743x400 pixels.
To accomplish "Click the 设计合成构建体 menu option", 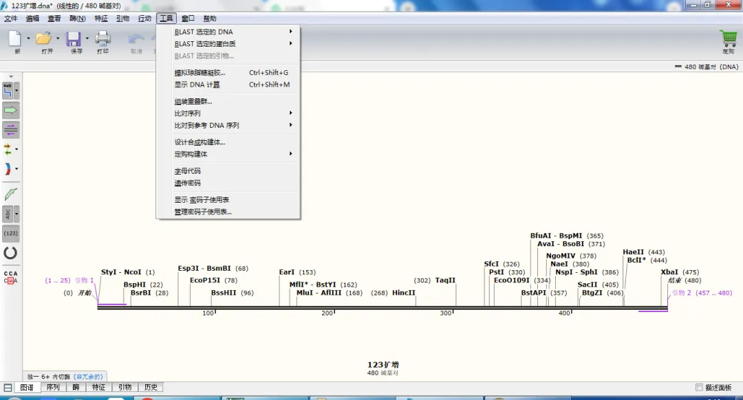I will click(x=200, y=142).
